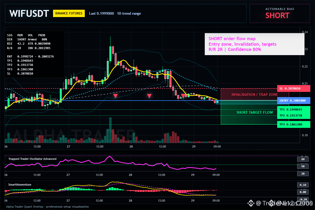Click the Entry zone, invalidation, targets line
This screenshot has height=210, width=315.
pos(243,44)
